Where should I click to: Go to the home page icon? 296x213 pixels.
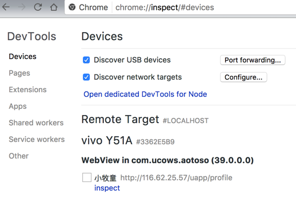[54, 7]
